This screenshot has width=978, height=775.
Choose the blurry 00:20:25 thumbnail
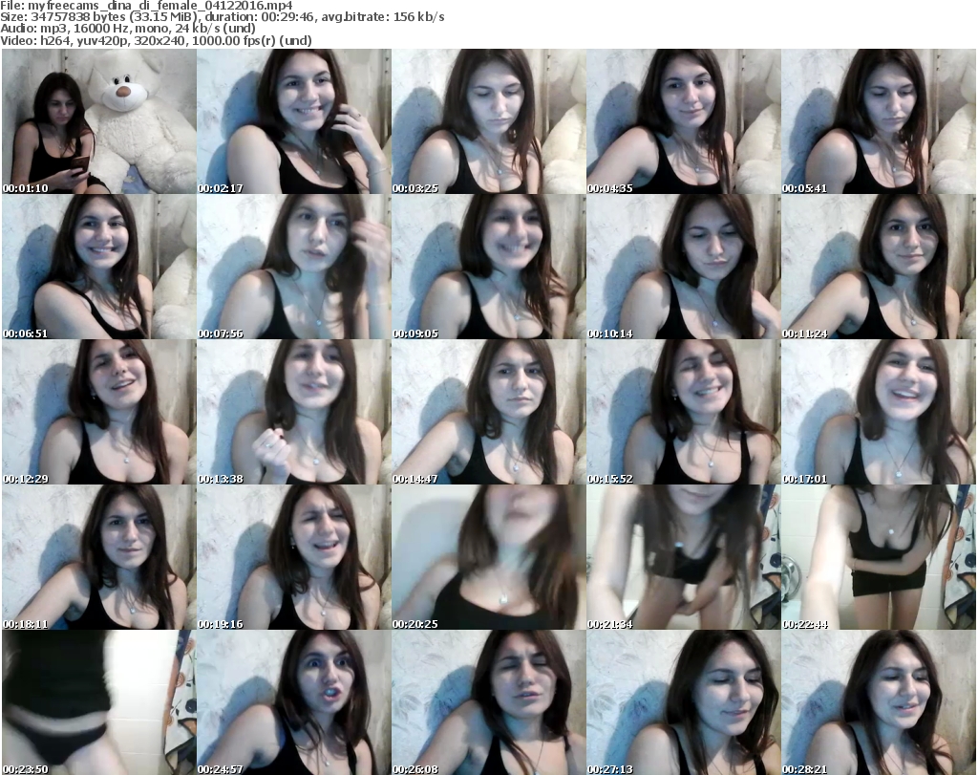pos(488,557)
